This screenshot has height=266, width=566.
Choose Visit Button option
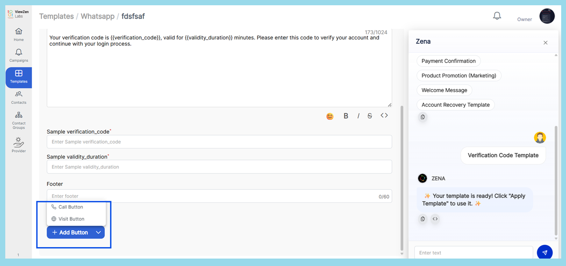(x=71, y=219)
